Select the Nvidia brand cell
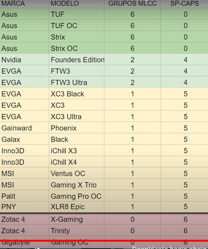Image resolution: width=208 pixels, height=249 pixels. (x=24, y=60)
